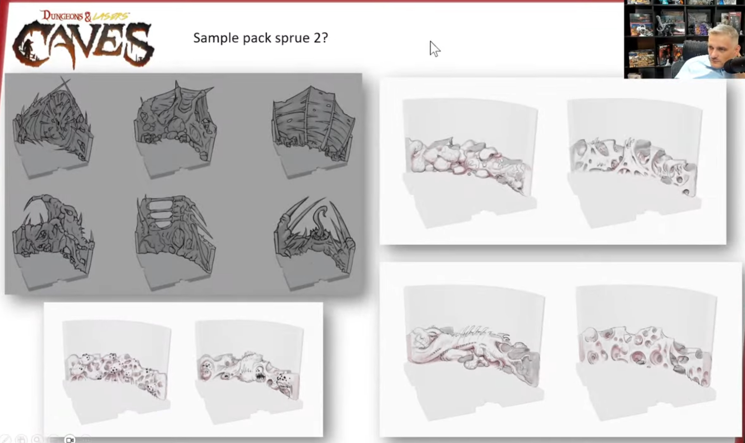Click the egg cluster wall concept

click(116, 371)
